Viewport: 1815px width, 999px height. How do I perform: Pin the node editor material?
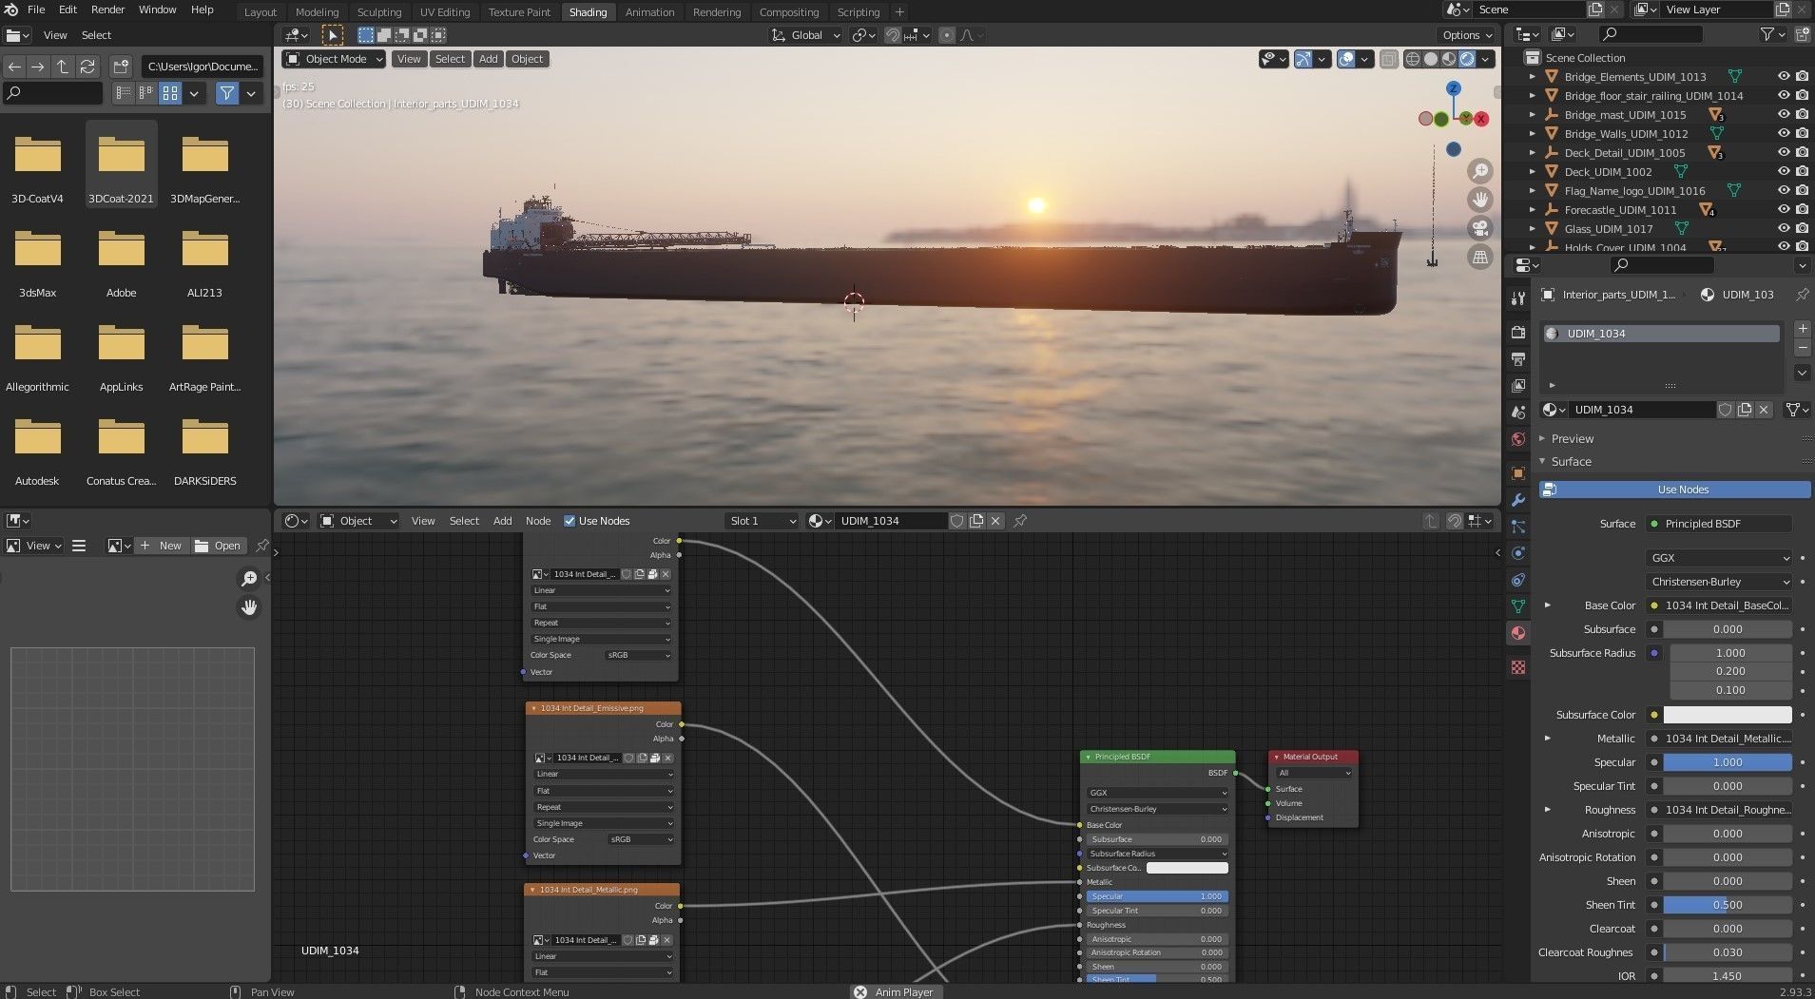[1020, 521]
